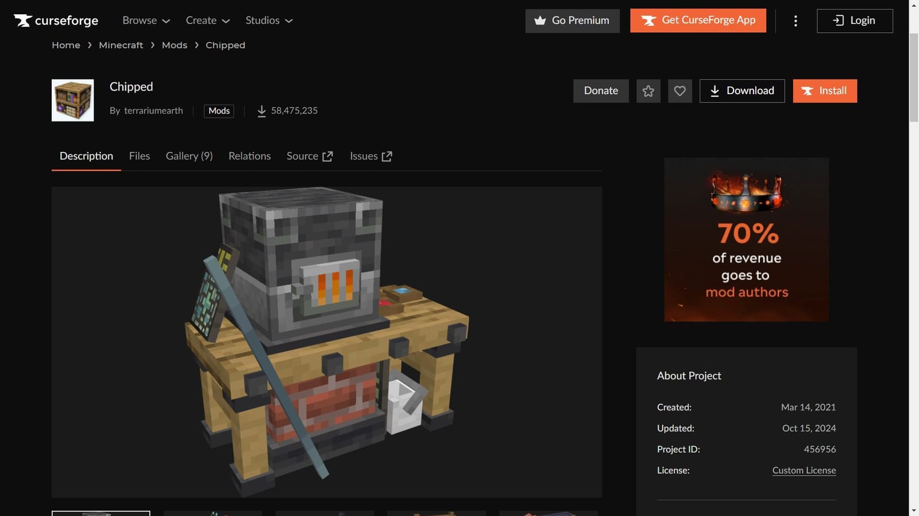919x516 pixels.
Task: Click the crown icon on Go Premium
Action: click(x=540, y=21)
